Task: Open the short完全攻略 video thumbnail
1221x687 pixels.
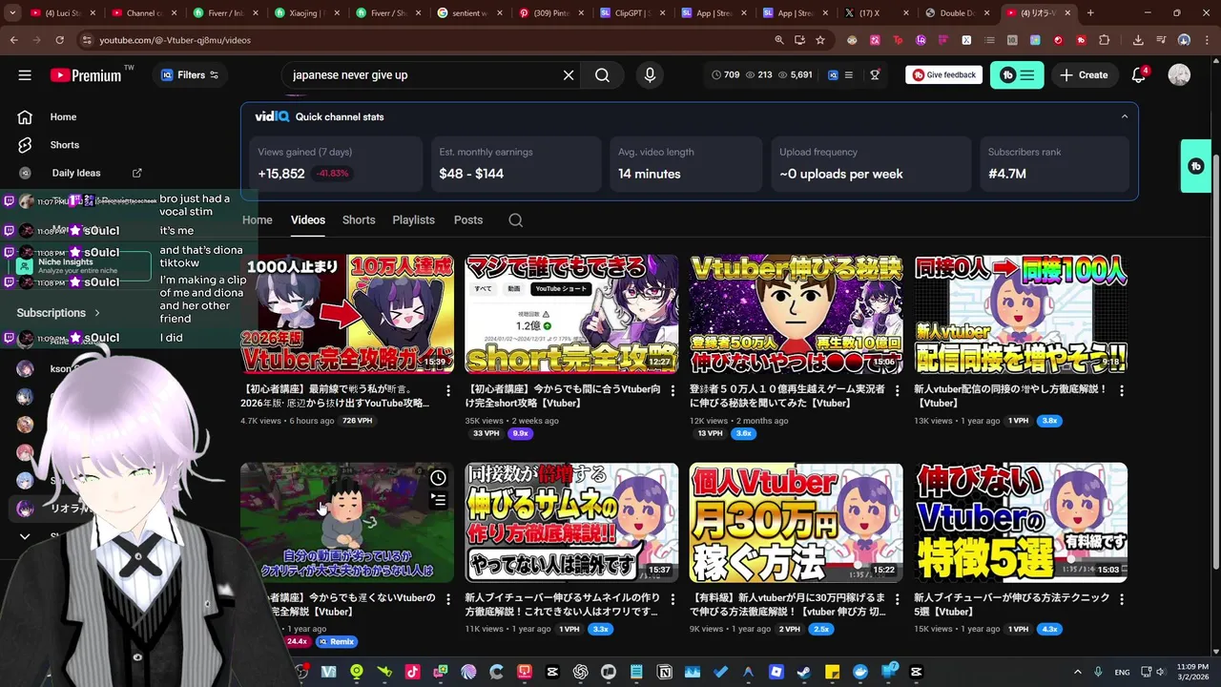Action: pyautogui.click(x=571, y=314)
